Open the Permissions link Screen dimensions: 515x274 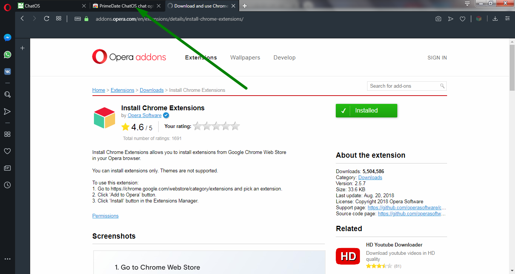(105, 216)
